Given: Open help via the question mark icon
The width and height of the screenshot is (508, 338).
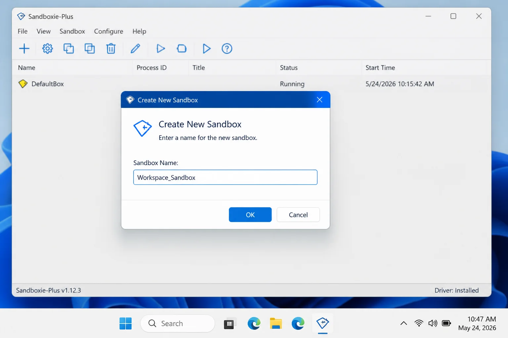Looking at the screenshot, I should (x=227, y=49).
